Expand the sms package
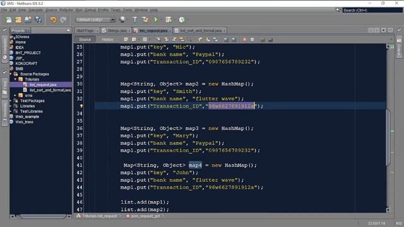The width and height of the screenshot is (404, 227). tap(15, 95)
